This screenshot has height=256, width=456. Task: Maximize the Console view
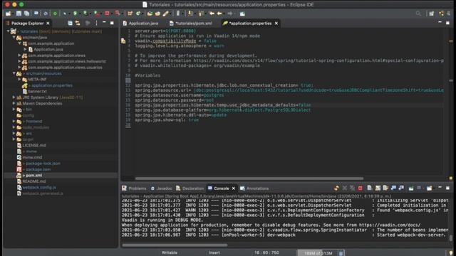[x=447, y=188]
